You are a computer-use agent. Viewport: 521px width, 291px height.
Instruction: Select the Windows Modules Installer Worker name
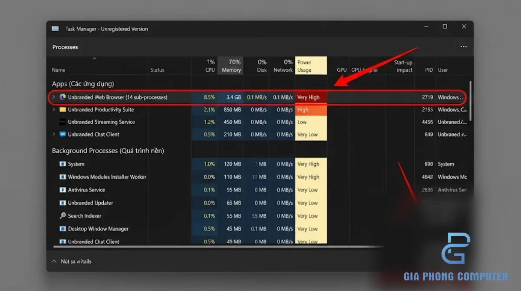[x=107, y=177]
